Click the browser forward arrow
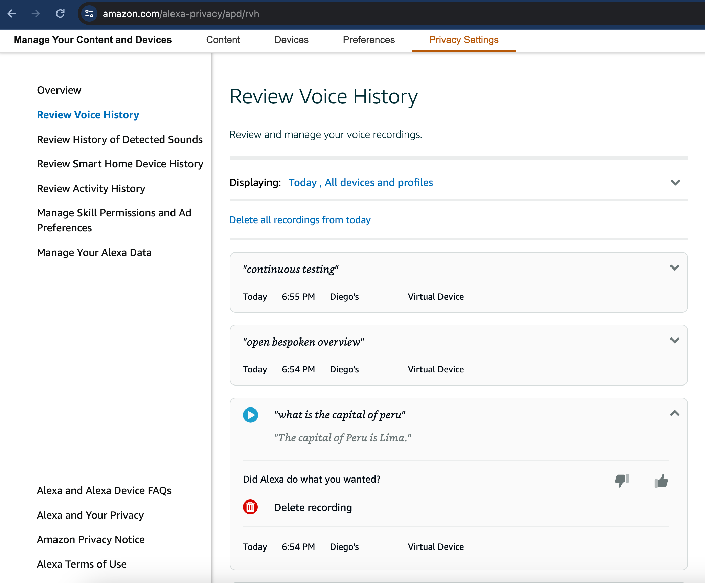 pos(36,14)
